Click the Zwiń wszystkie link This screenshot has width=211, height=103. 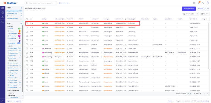pyautogui.click(x=14, y=97)
